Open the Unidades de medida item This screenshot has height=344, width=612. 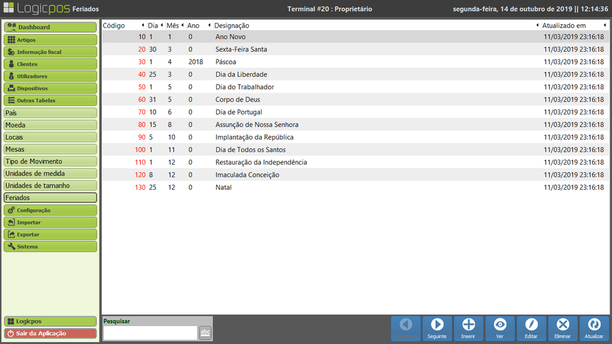pos(50,174)
